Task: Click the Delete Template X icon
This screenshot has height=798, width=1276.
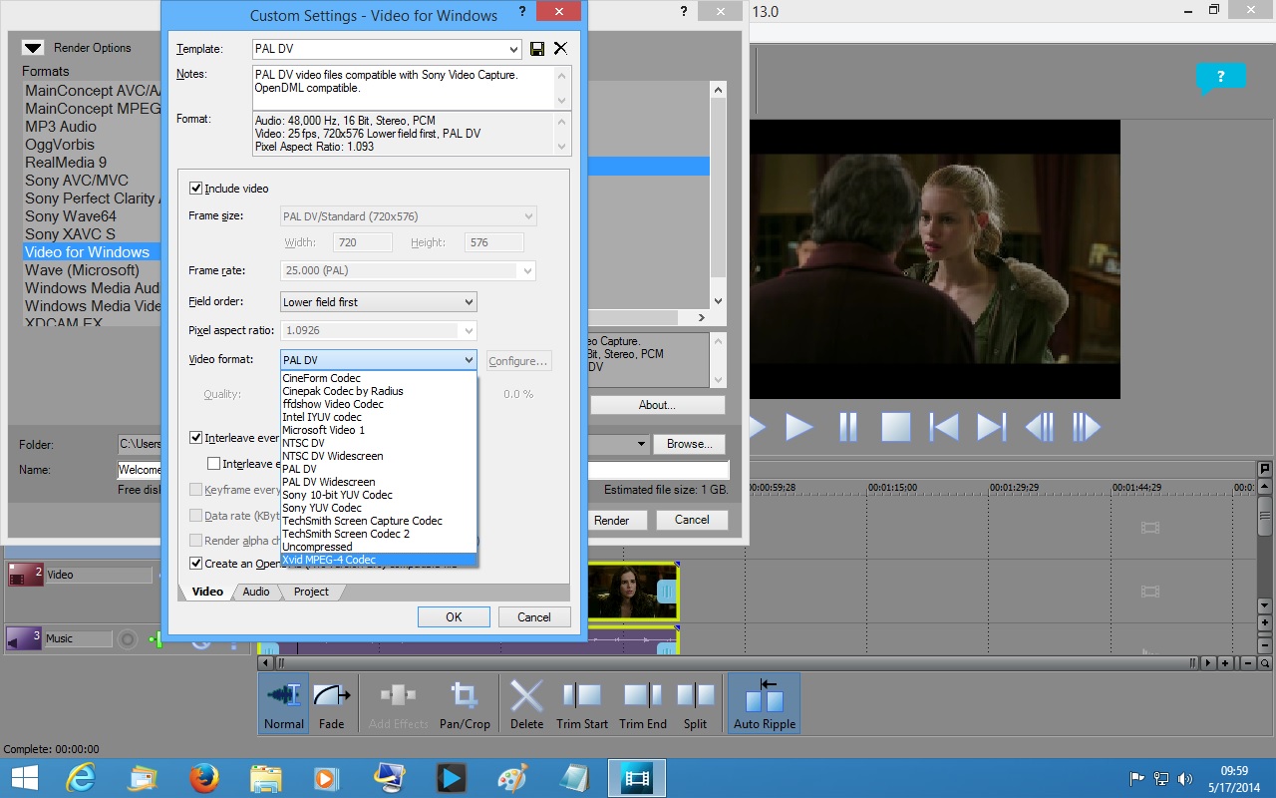Action: (x=560, y=49)
